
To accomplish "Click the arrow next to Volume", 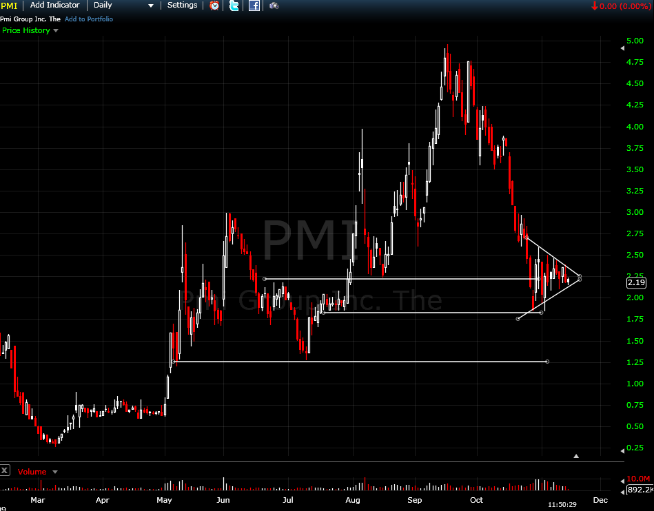I will pyautogui.click(x=55, y=472).
